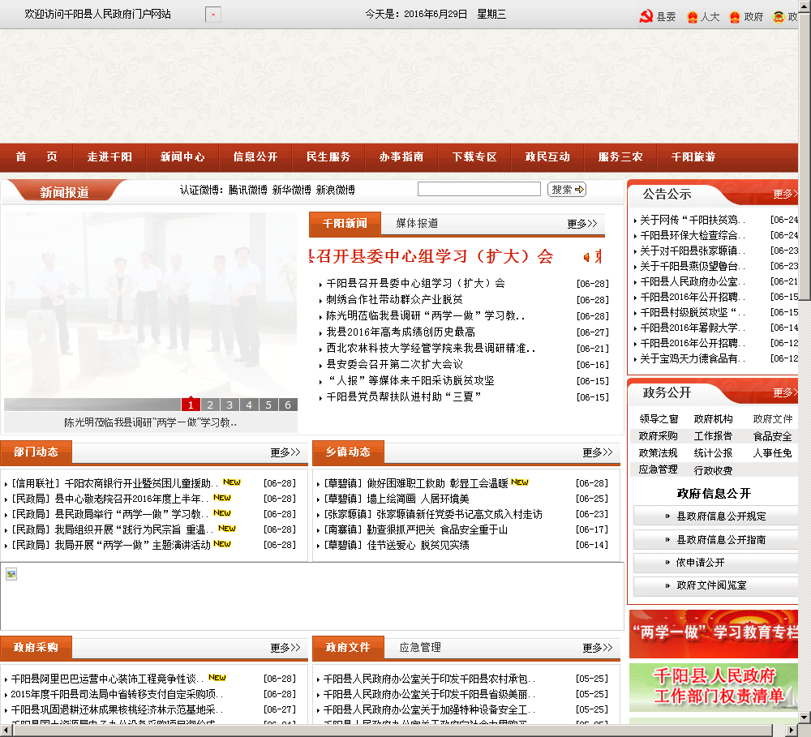811x737 pixels.
Task: Click NEW badge beside 信用联社 news item
Action: click(232, 482)
